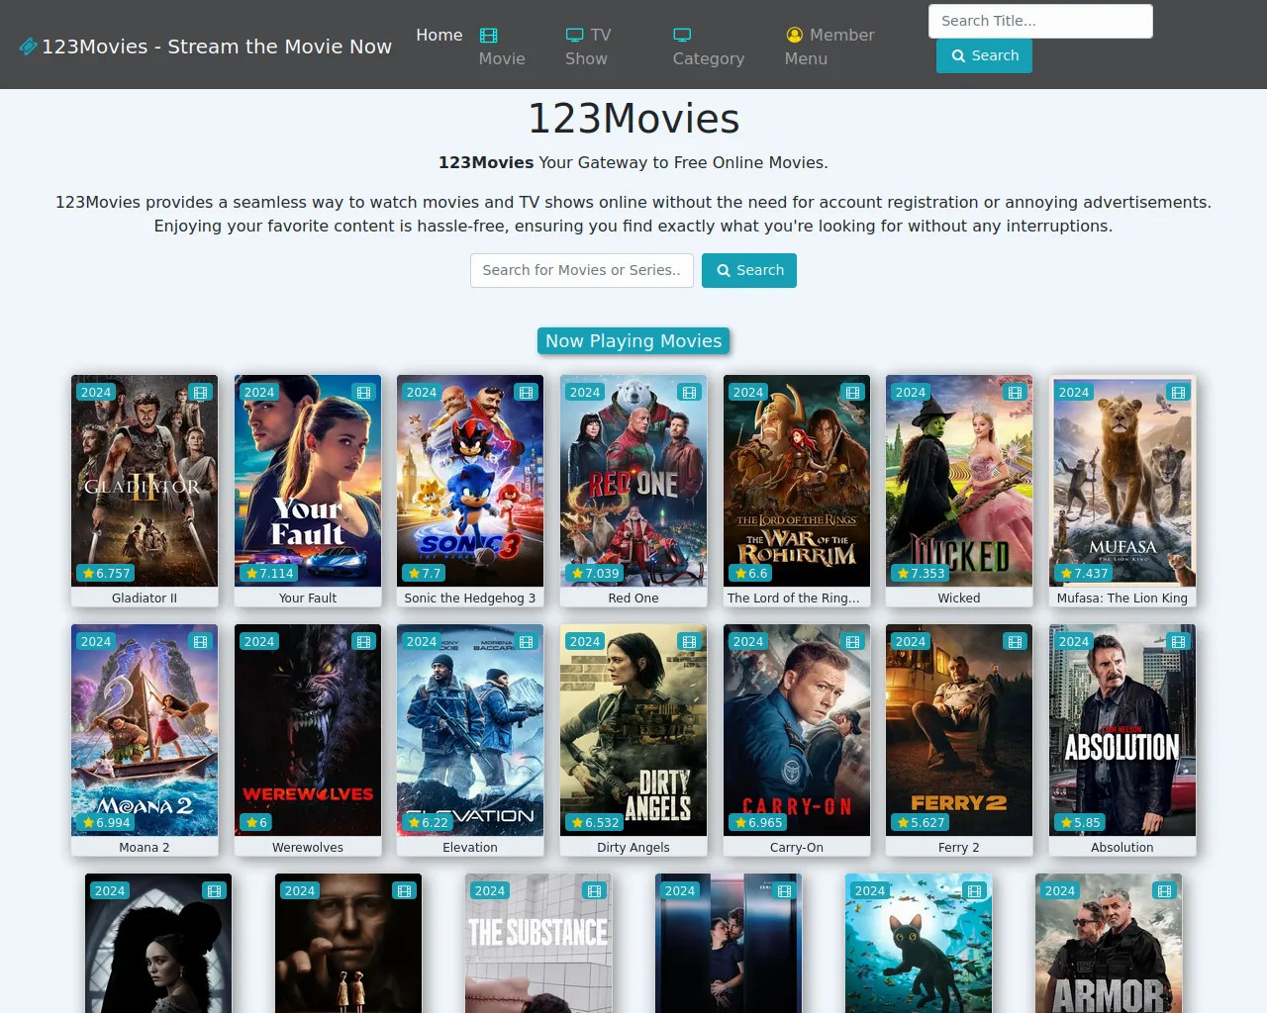Open the Red One title link
The width and height of the screenshot is (1267, 1013).
pyautogui.click(x=633, y=599)
